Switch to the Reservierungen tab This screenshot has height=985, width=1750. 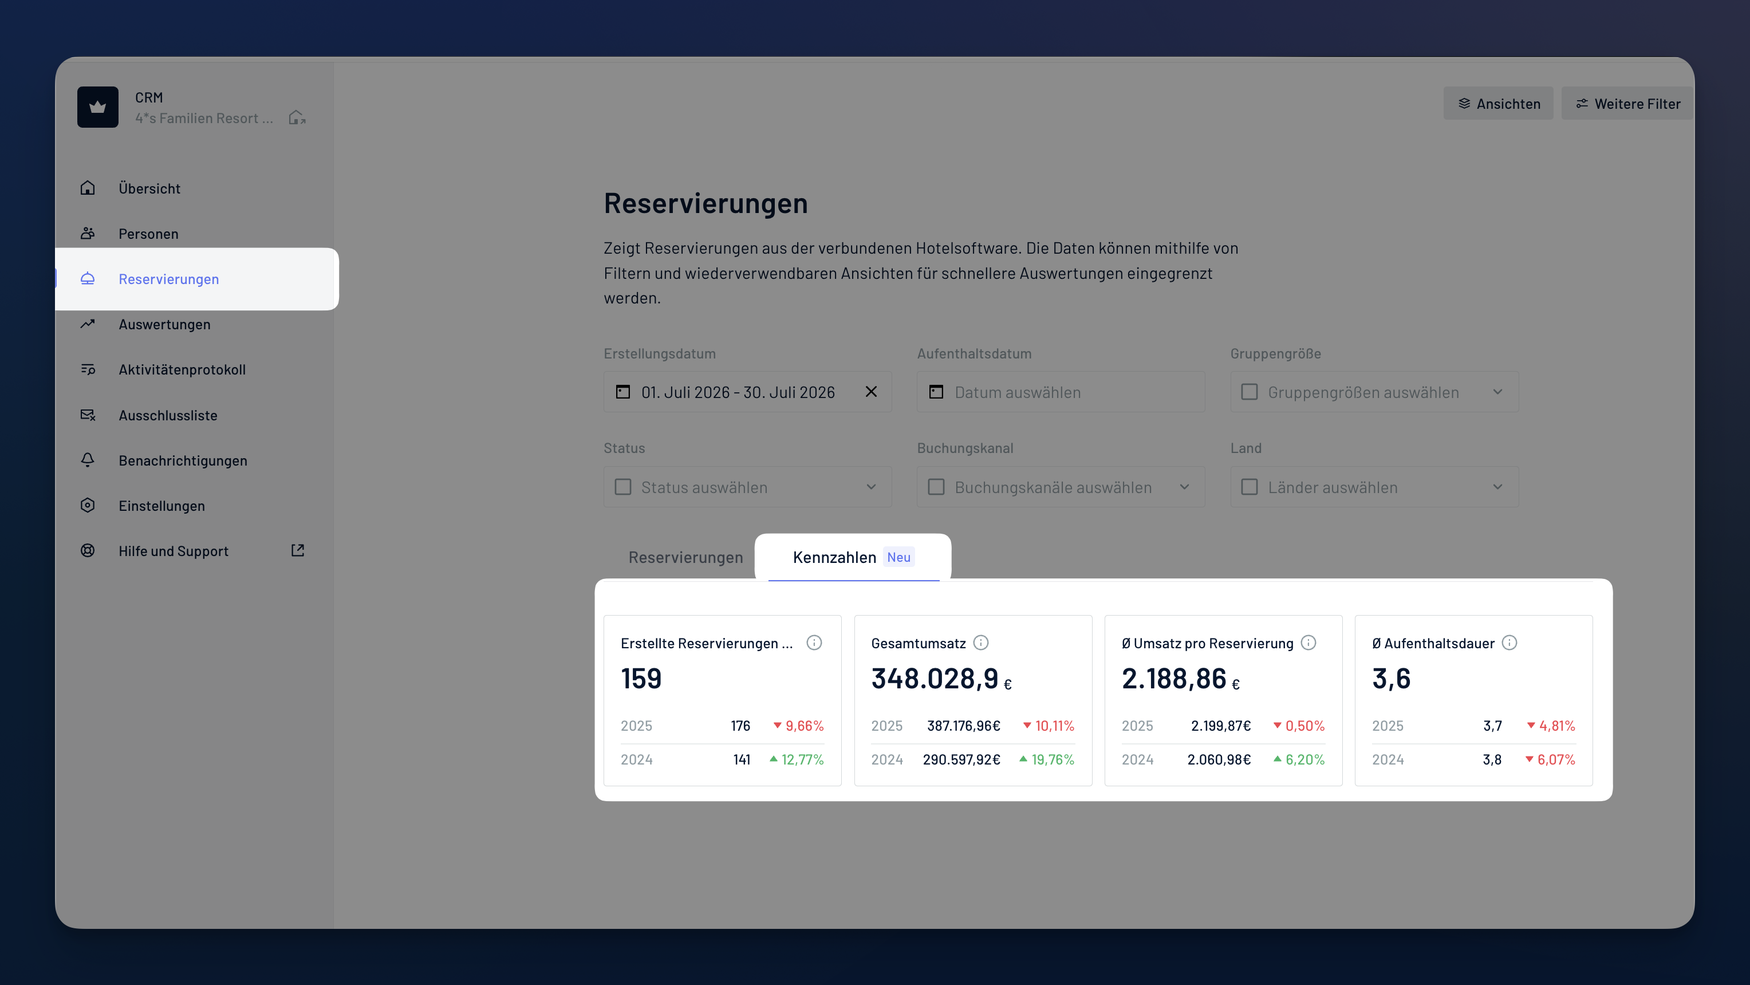tap(685, 557)
